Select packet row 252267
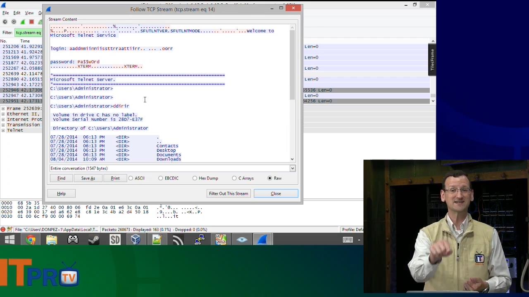The width and height of the screenshot is (529, 297). pos(21,68)
